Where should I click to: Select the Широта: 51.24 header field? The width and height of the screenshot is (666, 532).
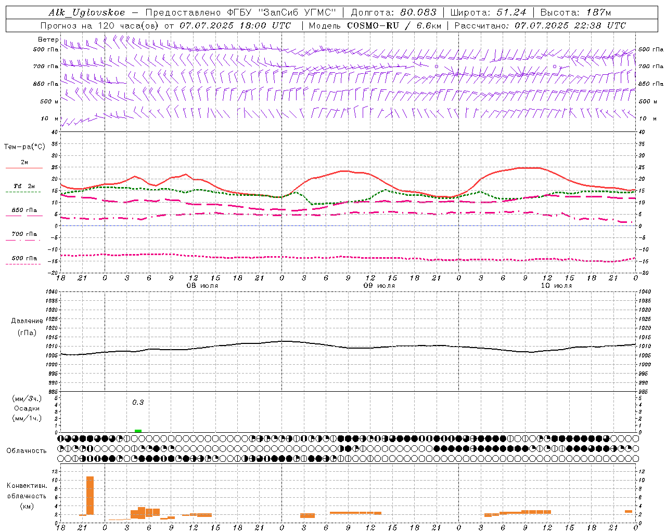[488, 12]
